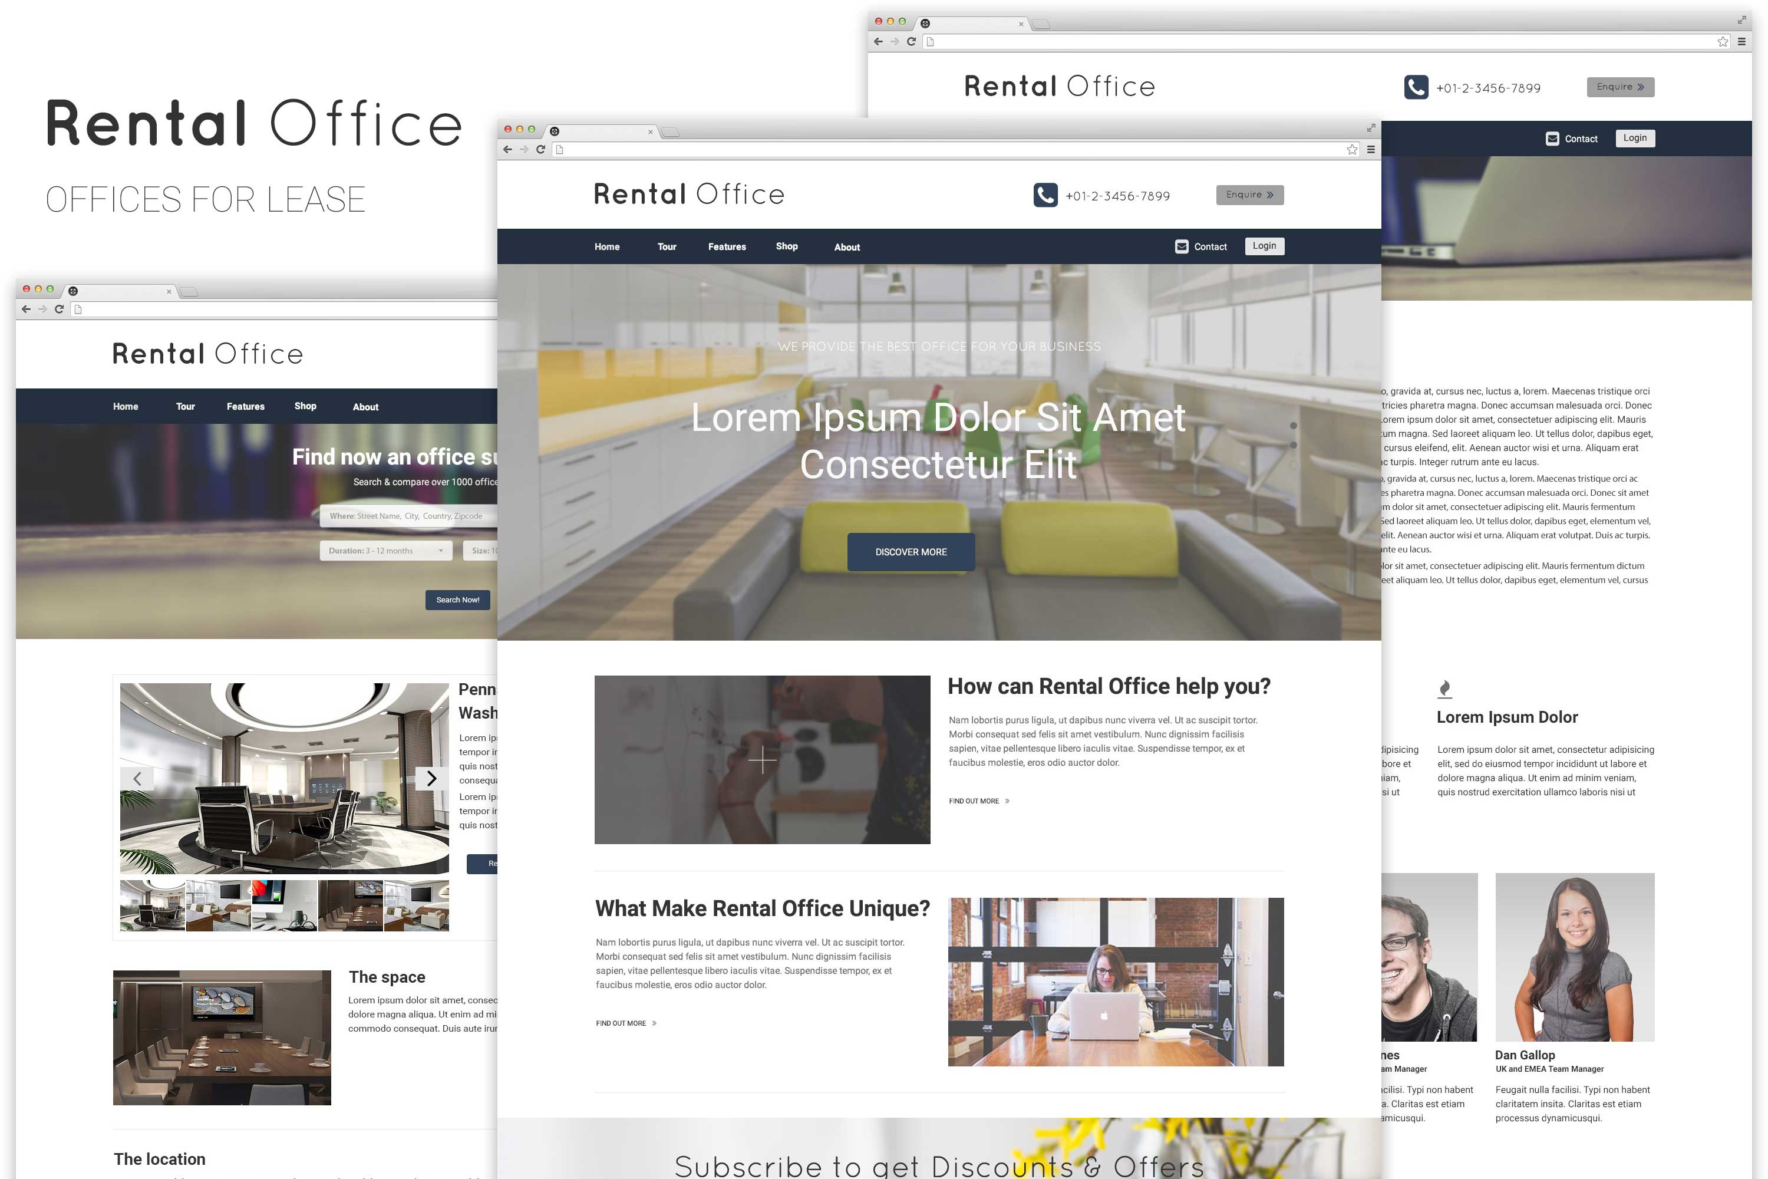The width and height of the screenshot is (1768, 1179).
Task: Click previous arrow on office photo carousel
Action: point(137,778)
